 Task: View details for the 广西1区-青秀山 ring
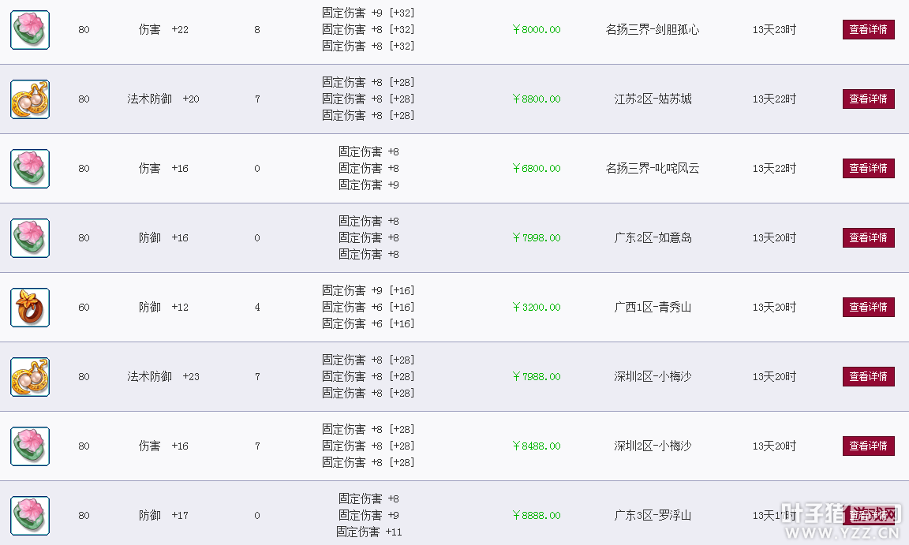pos(869,307)
